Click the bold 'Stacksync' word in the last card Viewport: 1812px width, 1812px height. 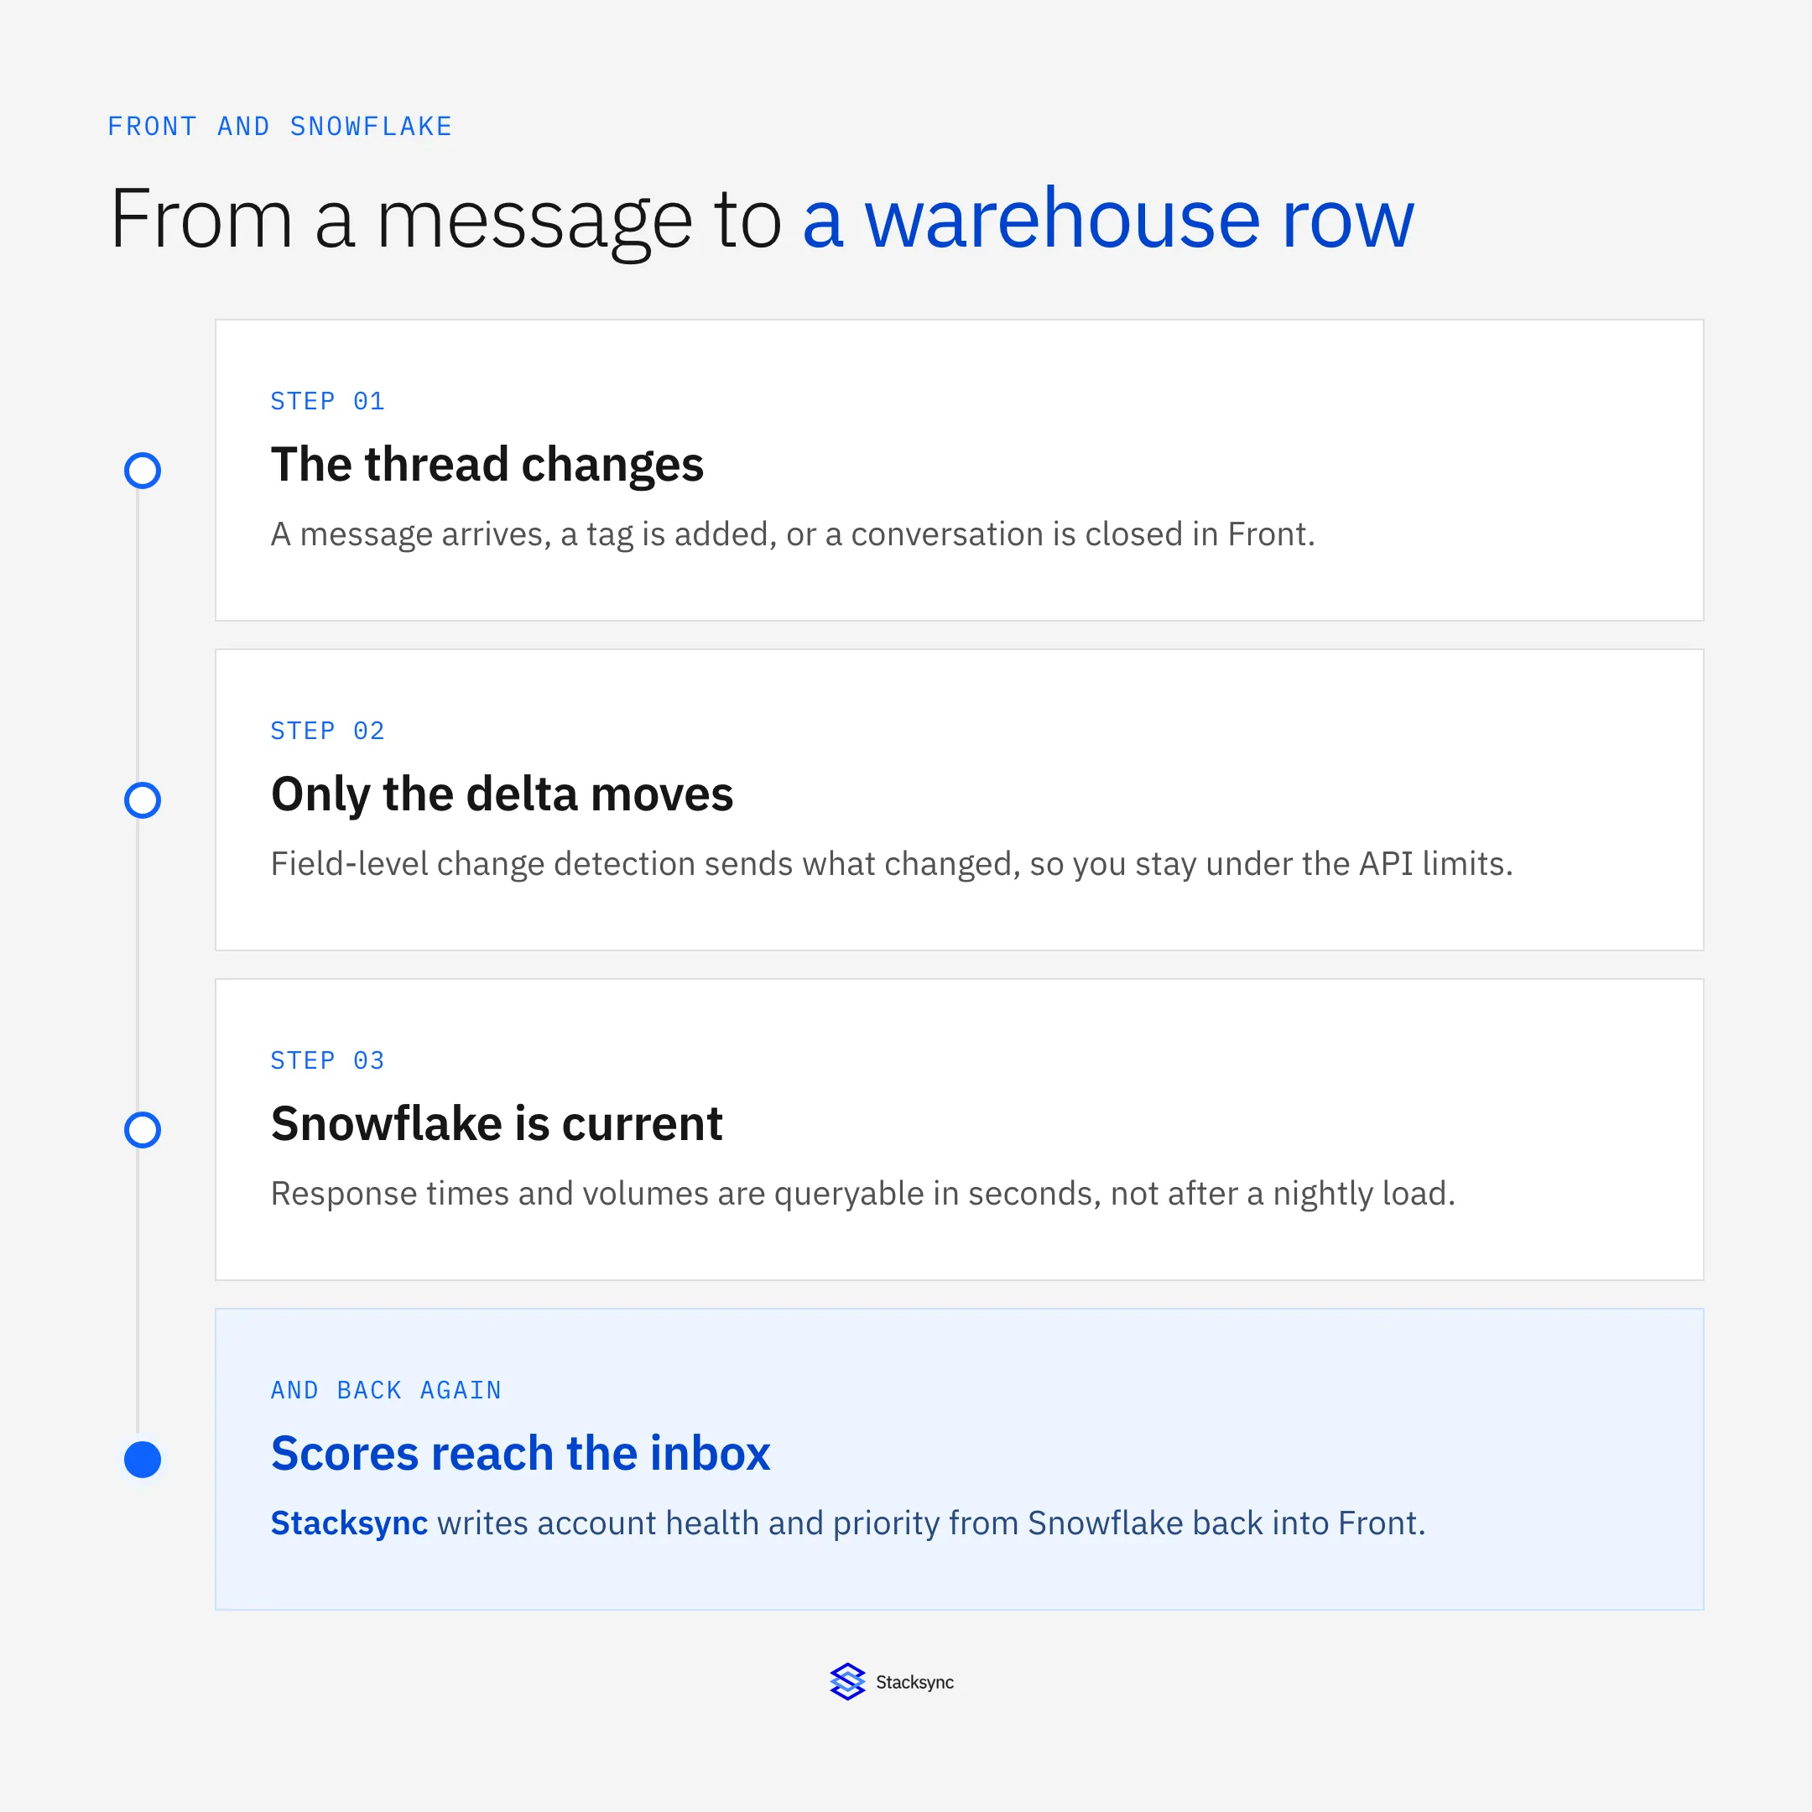pyautogui.click(x=349, y=1524)
